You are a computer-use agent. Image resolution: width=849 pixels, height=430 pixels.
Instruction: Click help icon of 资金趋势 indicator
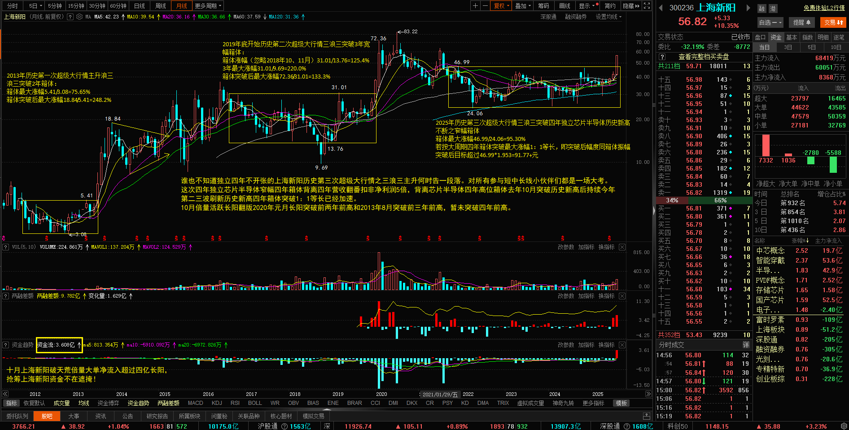point(6,345)
